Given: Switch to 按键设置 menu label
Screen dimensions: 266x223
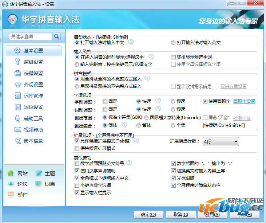Looking at the screenshot, I should coord(33,73).
